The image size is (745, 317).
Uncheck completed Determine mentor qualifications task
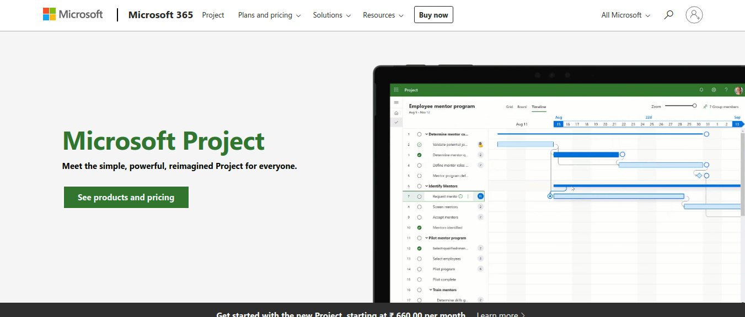(x=420, y=155)
